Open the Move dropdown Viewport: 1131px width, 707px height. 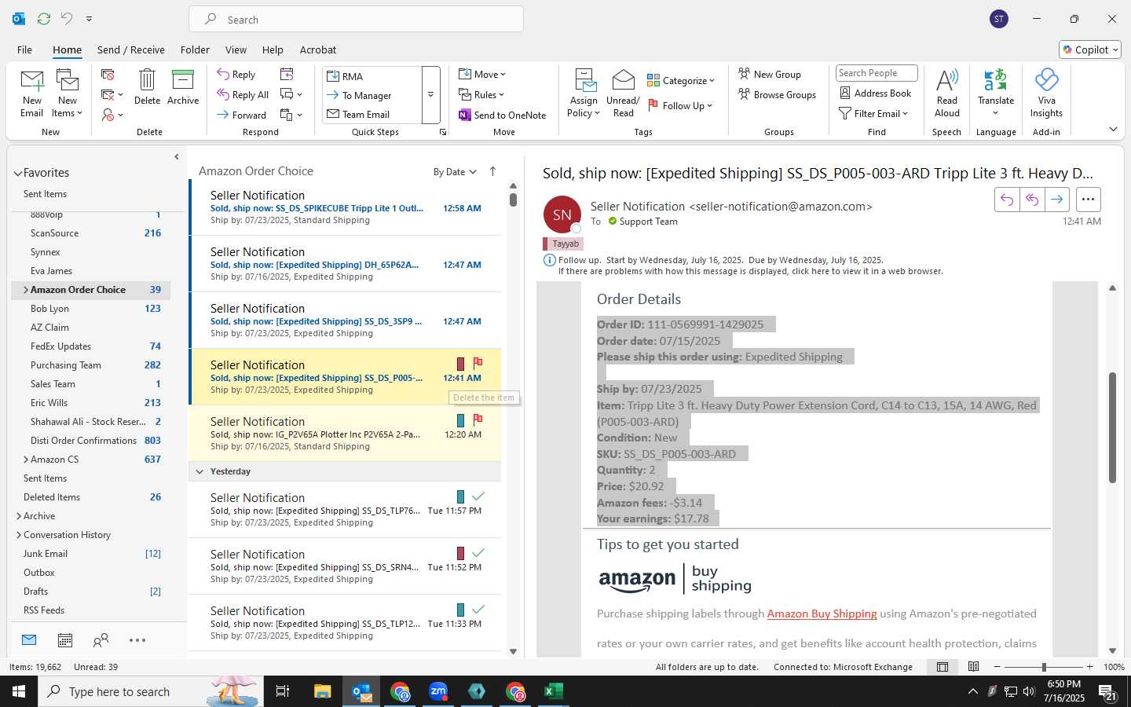pos(482,74)
